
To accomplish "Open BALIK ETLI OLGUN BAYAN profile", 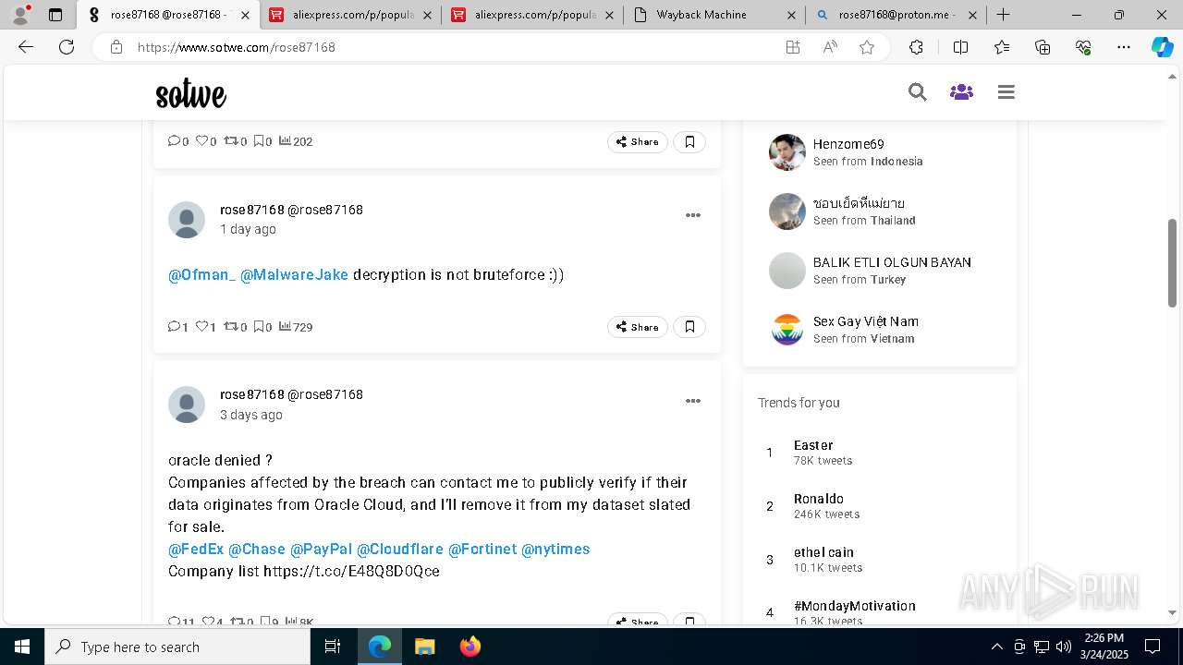I will pyautogui.click(x=892, y=262).
